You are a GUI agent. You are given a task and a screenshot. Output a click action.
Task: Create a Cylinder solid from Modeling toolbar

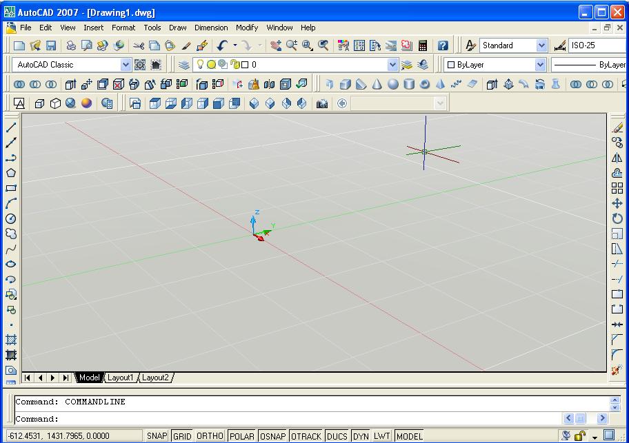tap(409, 84)
